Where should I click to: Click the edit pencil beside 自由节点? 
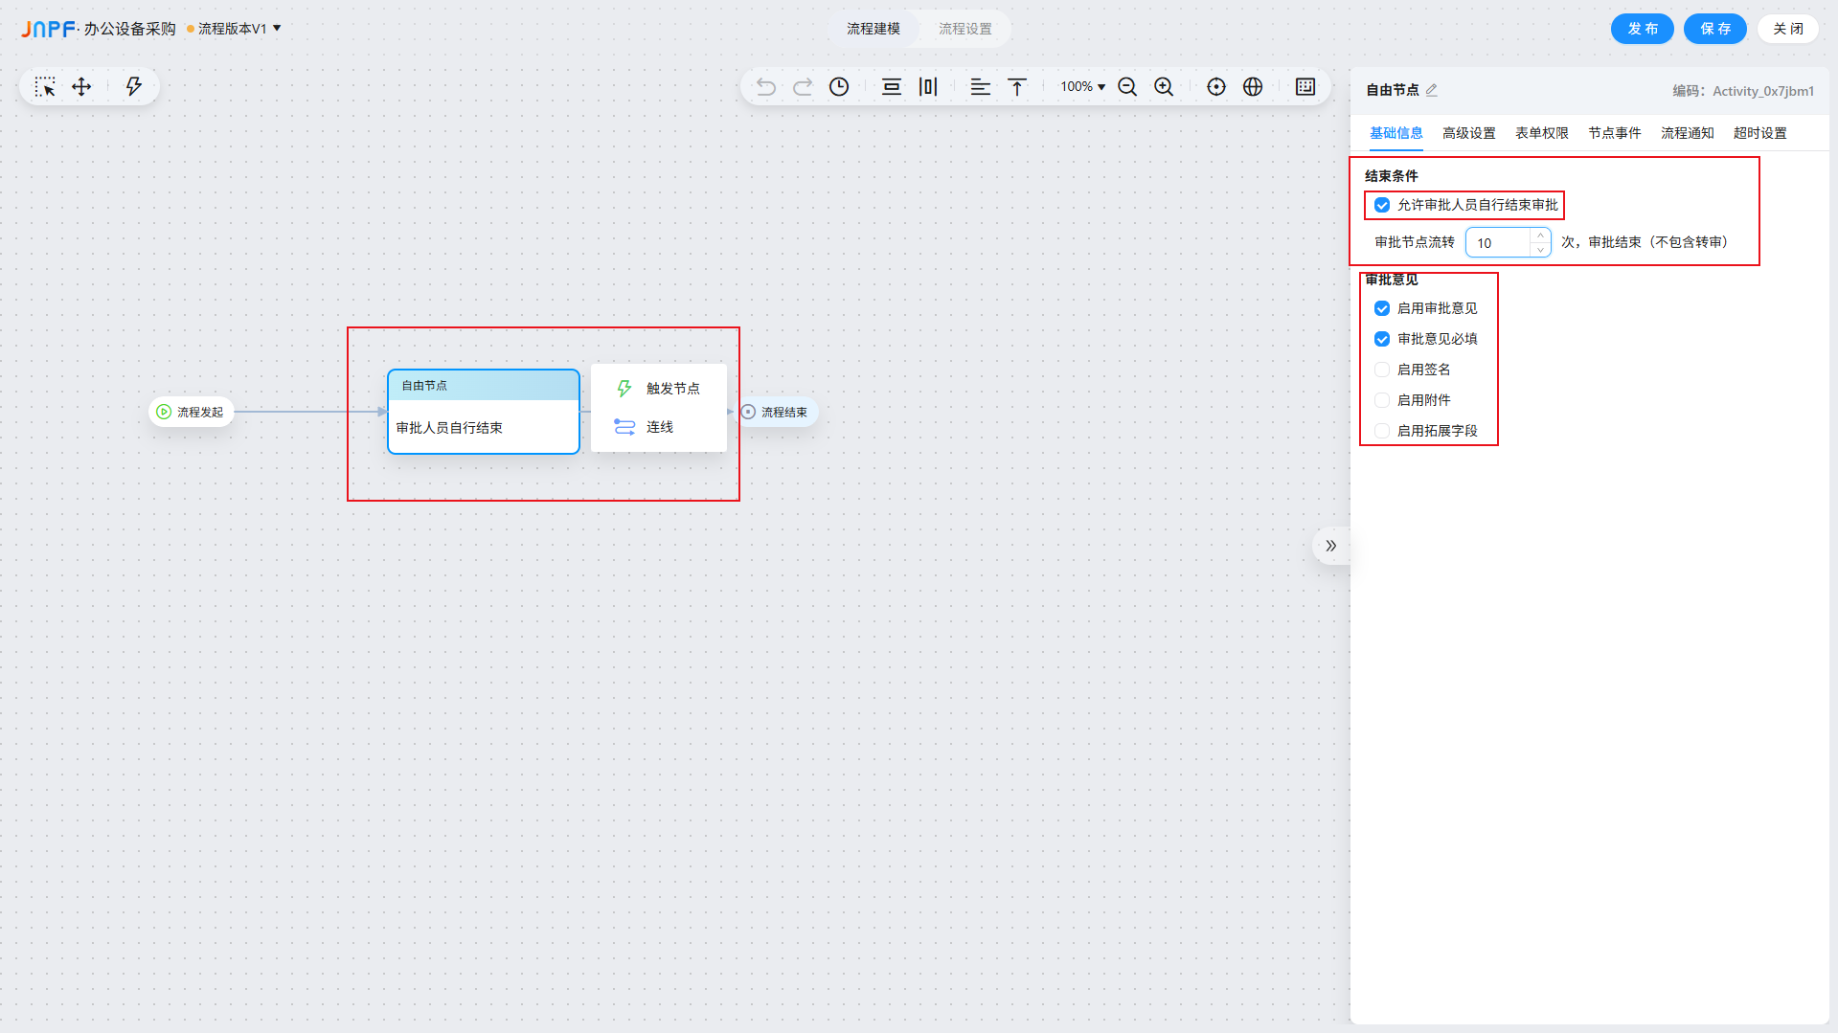point(1432,90)
